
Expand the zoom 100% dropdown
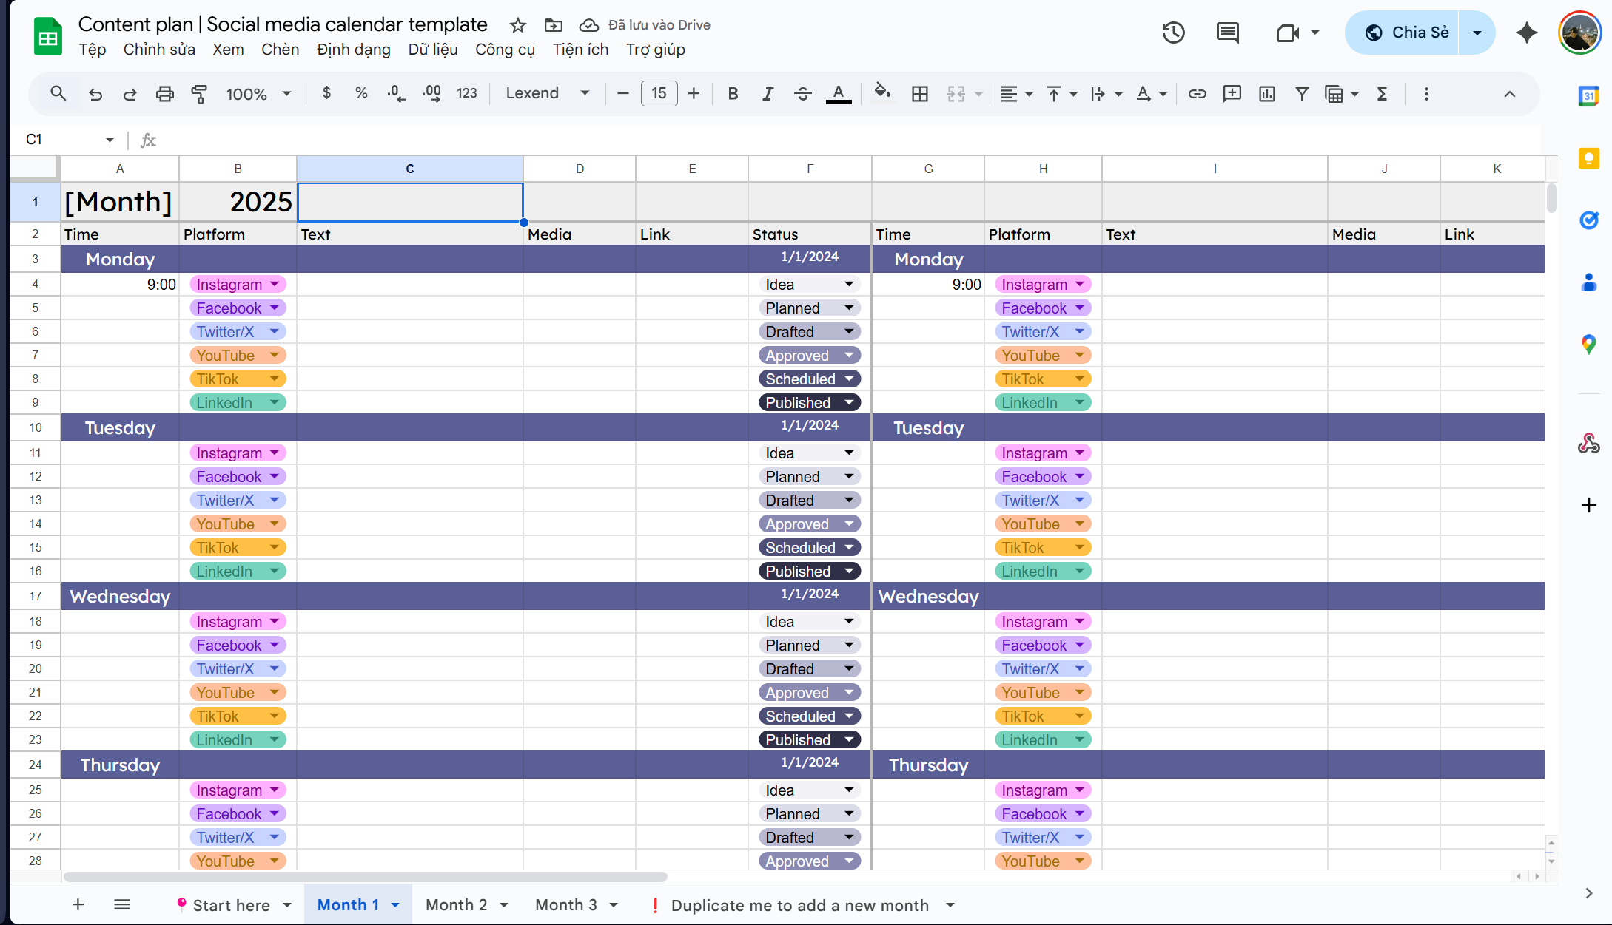258,94
